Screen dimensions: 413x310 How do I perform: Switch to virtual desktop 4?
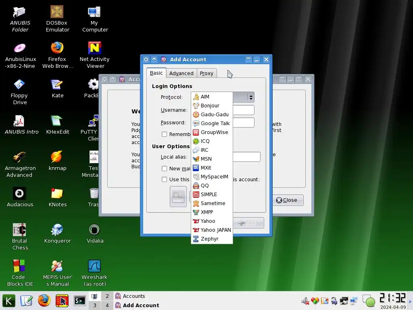[107, 306]
